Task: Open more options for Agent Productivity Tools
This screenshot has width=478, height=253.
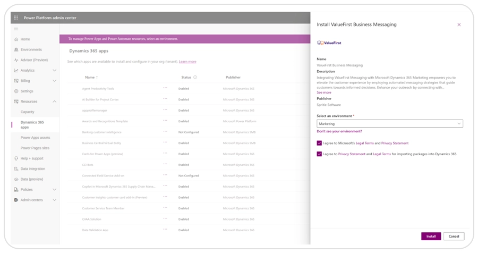Action: 165,88
